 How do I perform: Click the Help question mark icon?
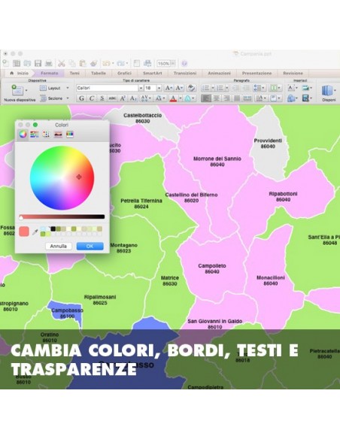click(x=184, y=64)
